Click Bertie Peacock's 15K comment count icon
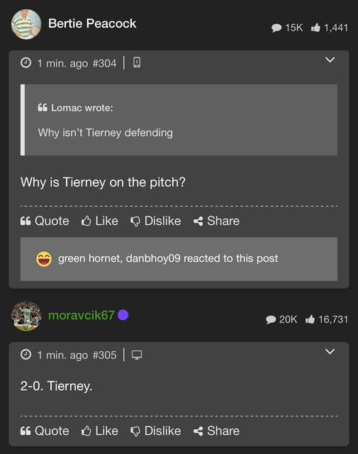Screen dimensions: 358x454 tap(276, 28)
